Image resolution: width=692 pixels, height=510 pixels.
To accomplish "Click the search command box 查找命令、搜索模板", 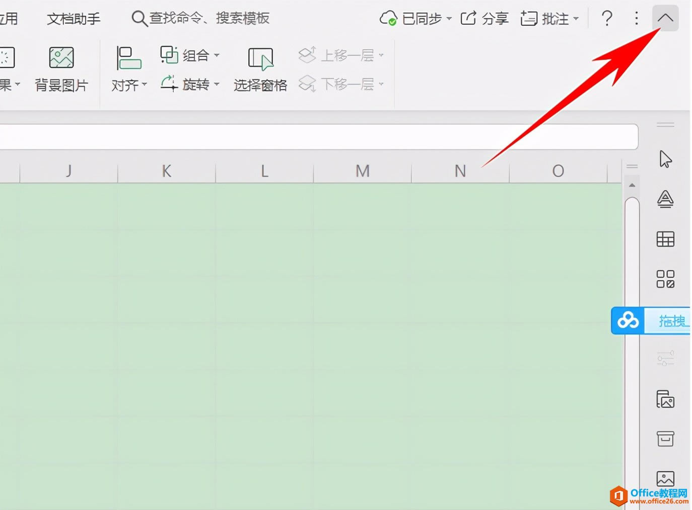I will (200, 18).
